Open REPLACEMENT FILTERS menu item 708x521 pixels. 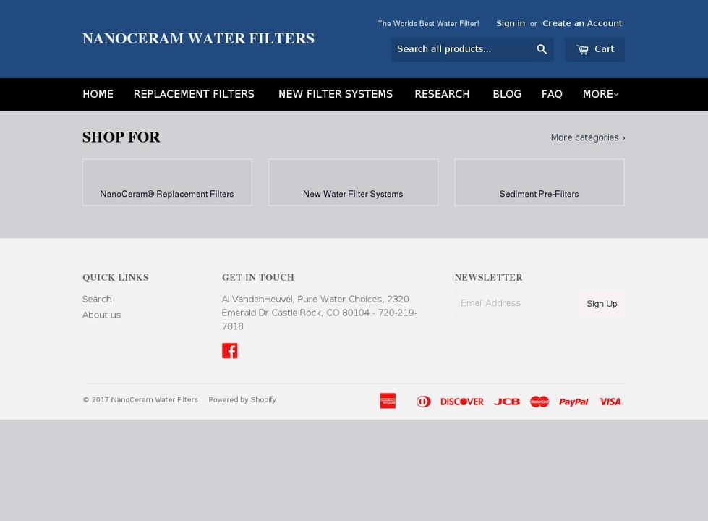coord(194,94)
